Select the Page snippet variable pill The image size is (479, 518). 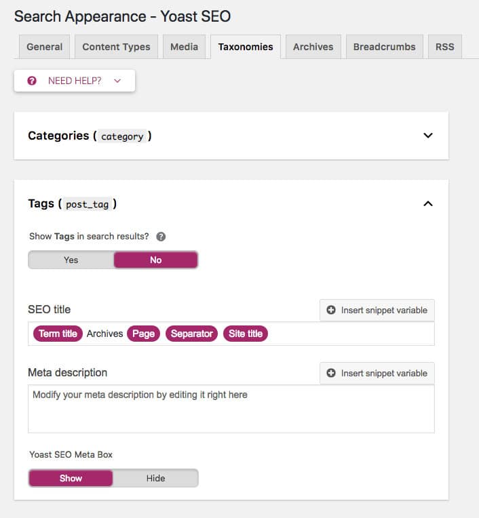[143, 334]
